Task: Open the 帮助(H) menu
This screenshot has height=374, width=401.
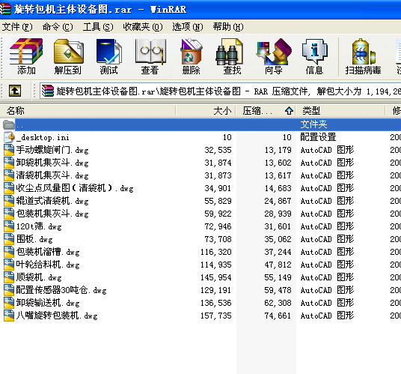Action: (228, 27)
